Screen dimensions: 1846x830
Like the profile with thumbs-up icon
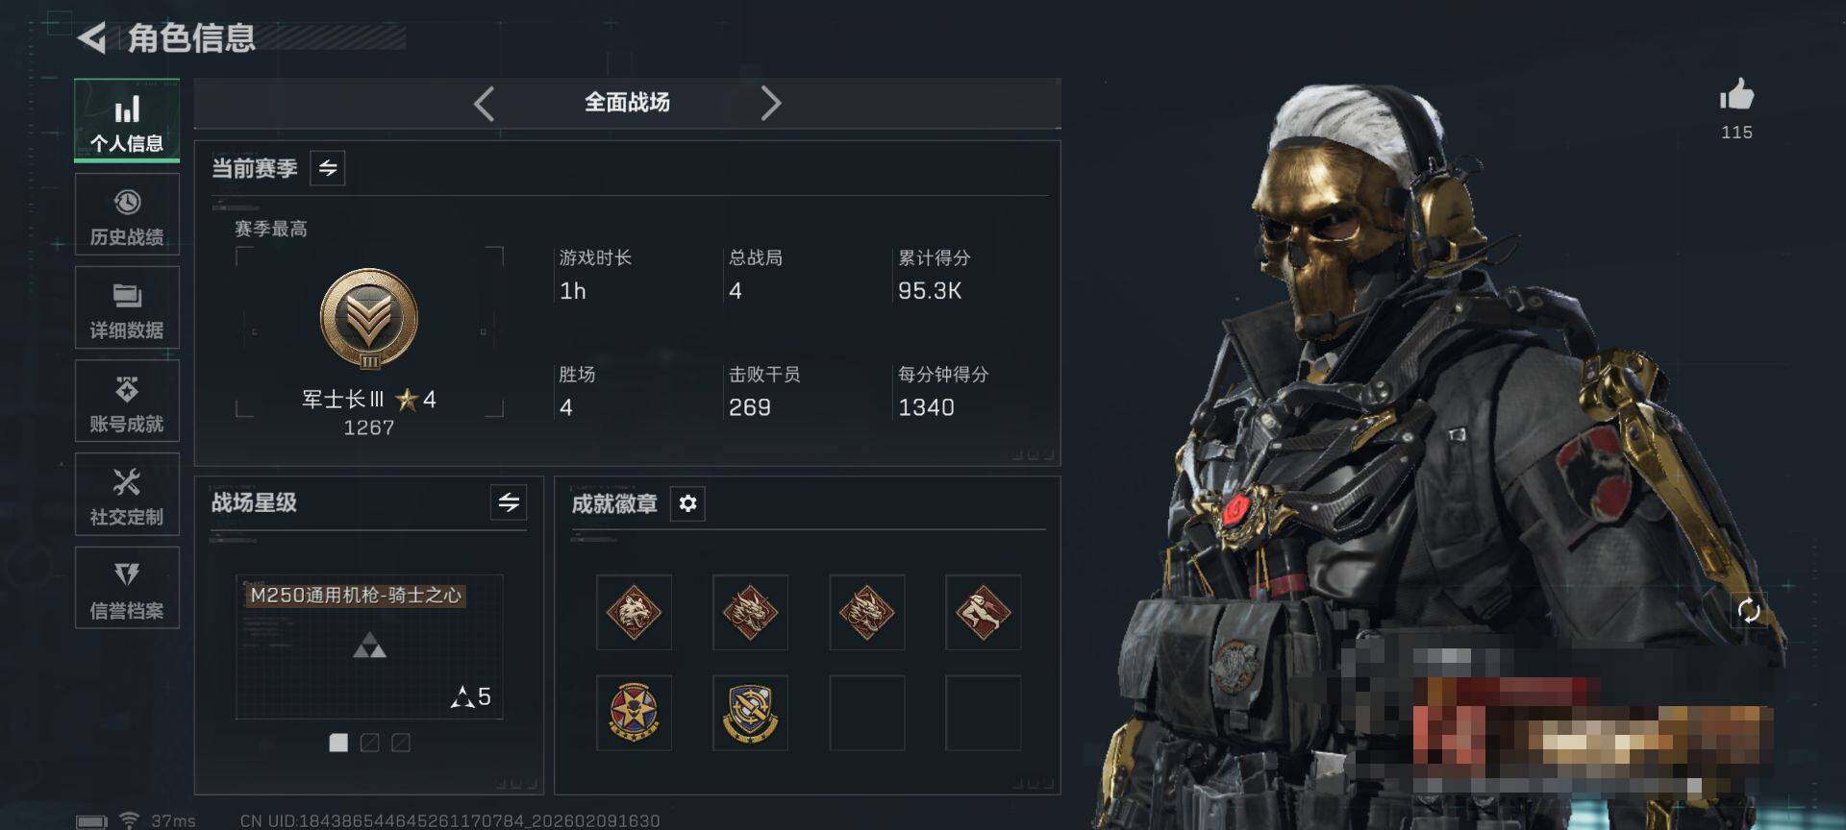tap(1736, 96)
